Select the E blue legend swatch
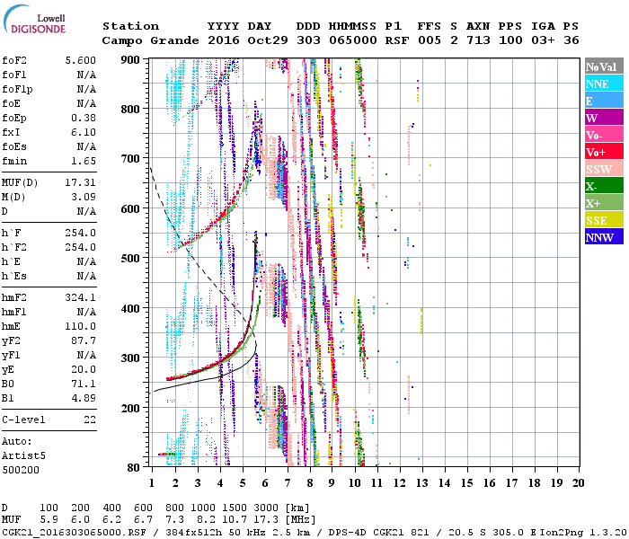This screenshot has height=539, width=629. click(604, 101)
